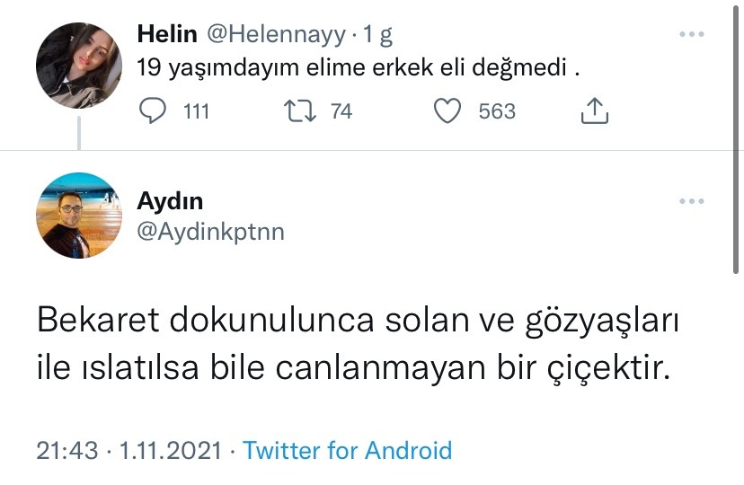Click the display name Helin
The width and height of the screenshot is (744, 485).
point(167,35)
